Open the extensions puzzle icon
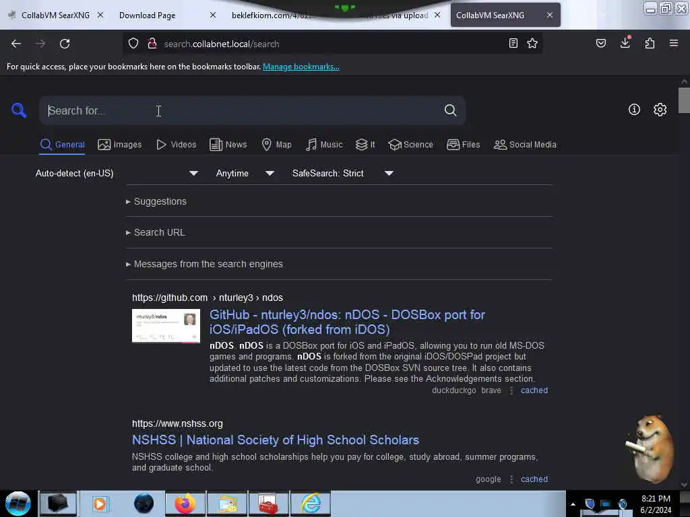 [x=650, y=43]
